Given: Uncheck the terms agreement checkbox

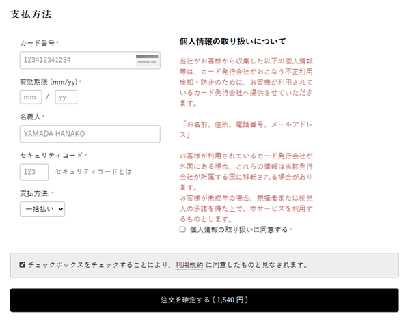Looking at the screenshot, I should pyautogui.click(x=23, y=264).
